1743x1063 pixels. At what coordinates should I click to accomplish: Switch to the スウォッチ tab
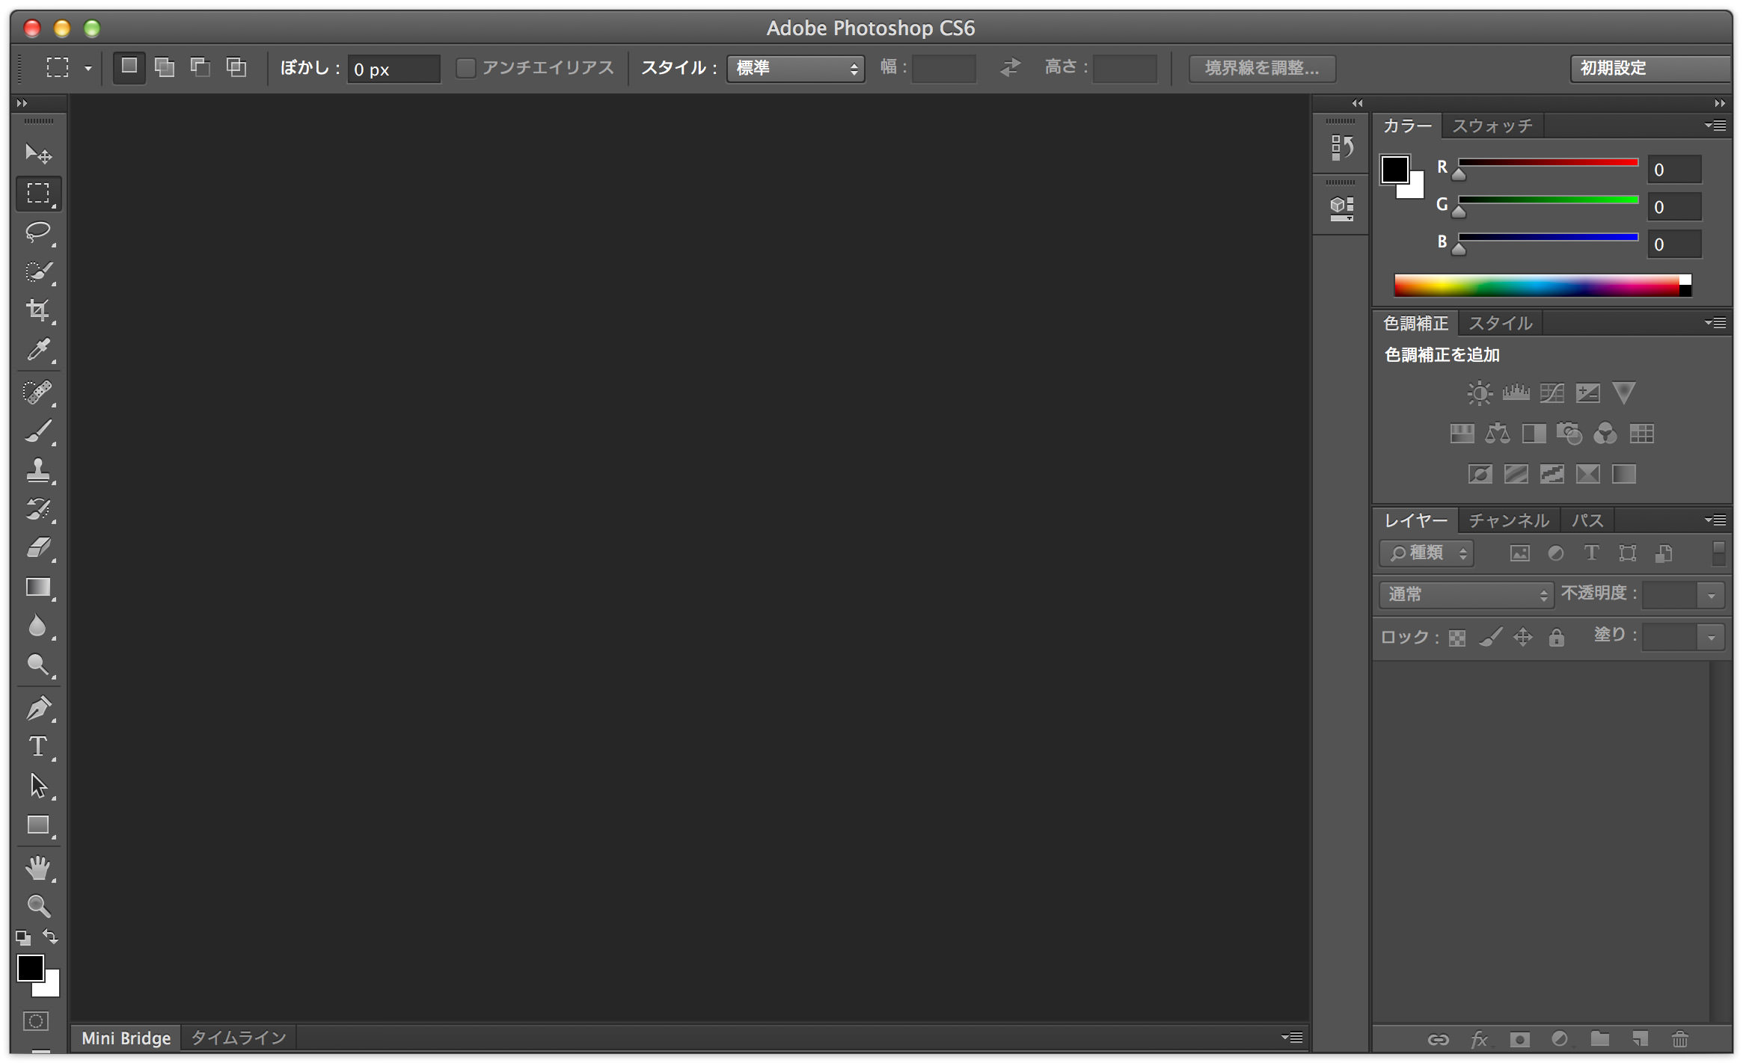tap(1492, 126)
